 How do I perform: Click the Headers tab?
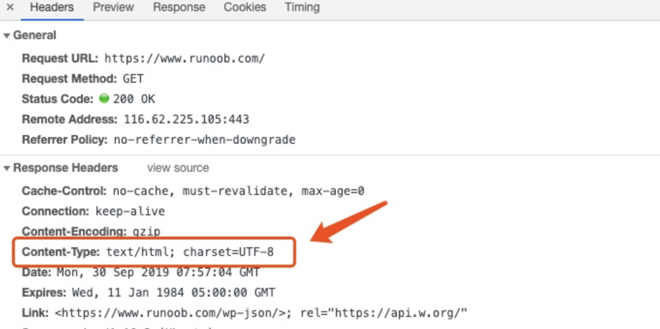(x=52, y=7)
